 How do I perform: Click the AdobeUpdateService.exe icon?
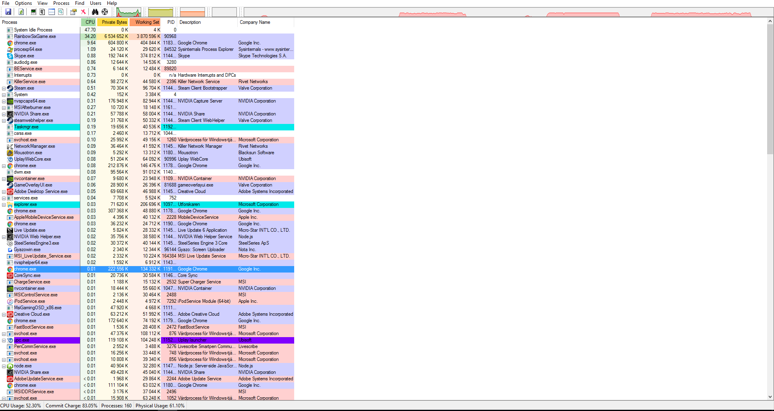pos(10,379)
